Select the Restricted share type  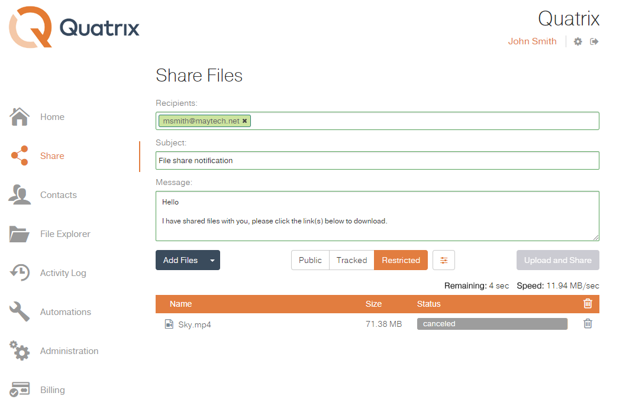(401, 261)
